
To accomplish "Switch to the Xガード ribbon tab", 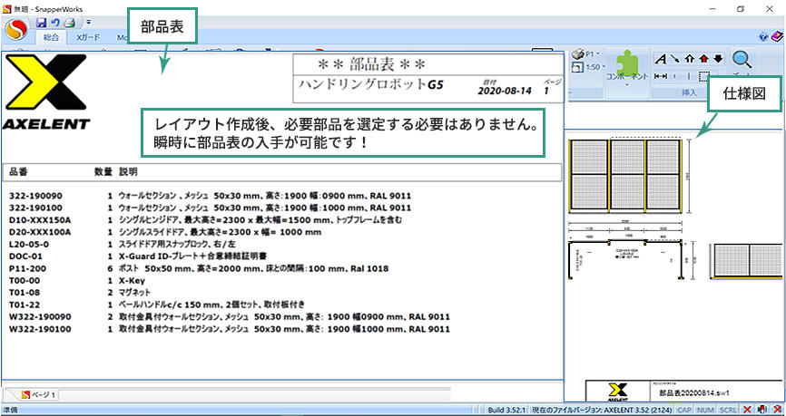I will [89, 37].
